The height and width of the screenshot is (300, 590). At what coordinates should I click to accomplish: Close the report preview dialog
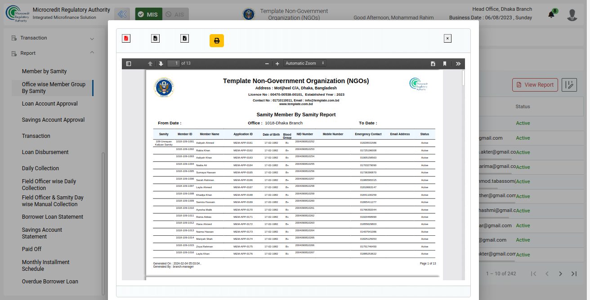coord(447,39)
